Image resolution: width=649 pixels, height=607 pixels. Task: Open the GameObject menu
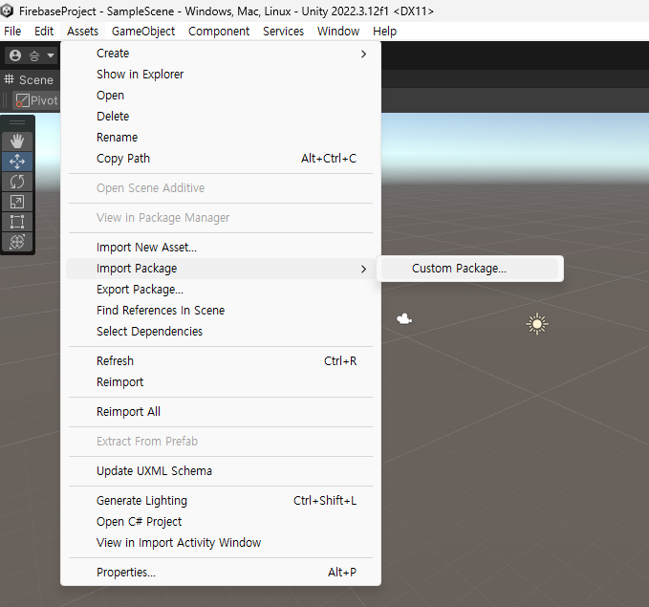(x=143, y=31)
